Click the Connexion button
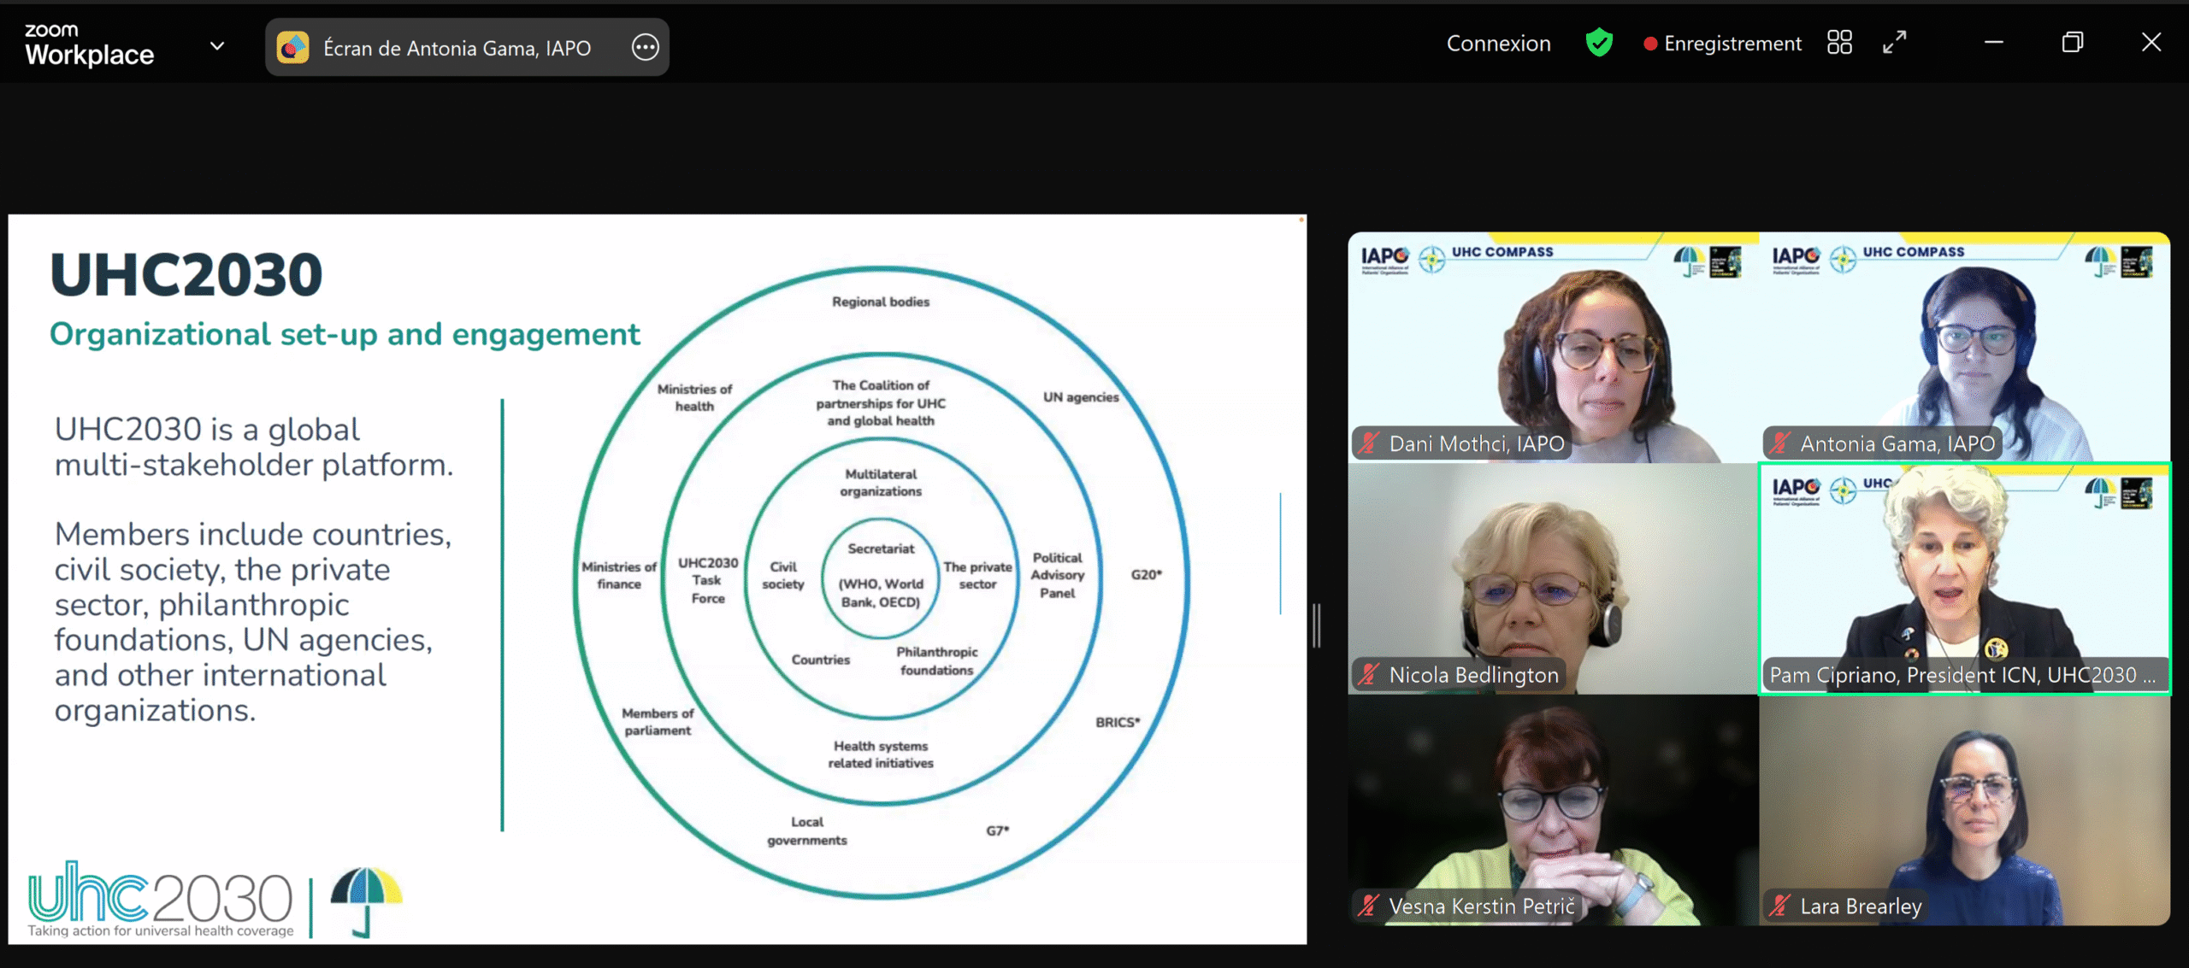2189x968 pixels. pyautogui.click(x=1498, y=43)
